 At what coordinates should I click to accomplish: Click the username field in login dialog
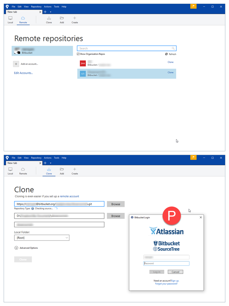click(x=166, y=257)
